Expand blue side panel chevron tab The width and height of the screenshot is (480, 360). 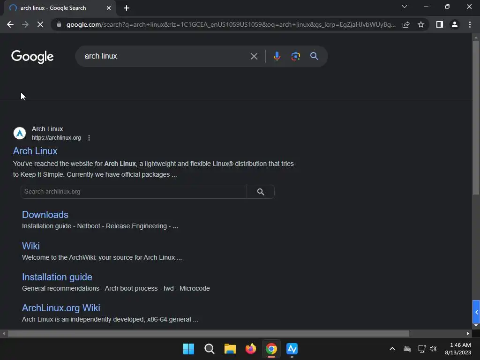[x=476, y=312]
